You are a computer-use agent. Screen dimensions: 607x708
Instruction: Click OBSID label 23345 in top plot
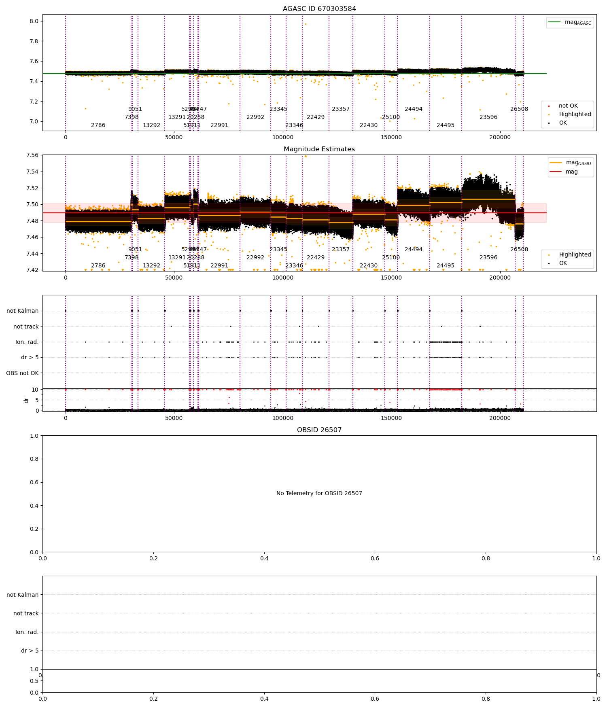[278, 109]
